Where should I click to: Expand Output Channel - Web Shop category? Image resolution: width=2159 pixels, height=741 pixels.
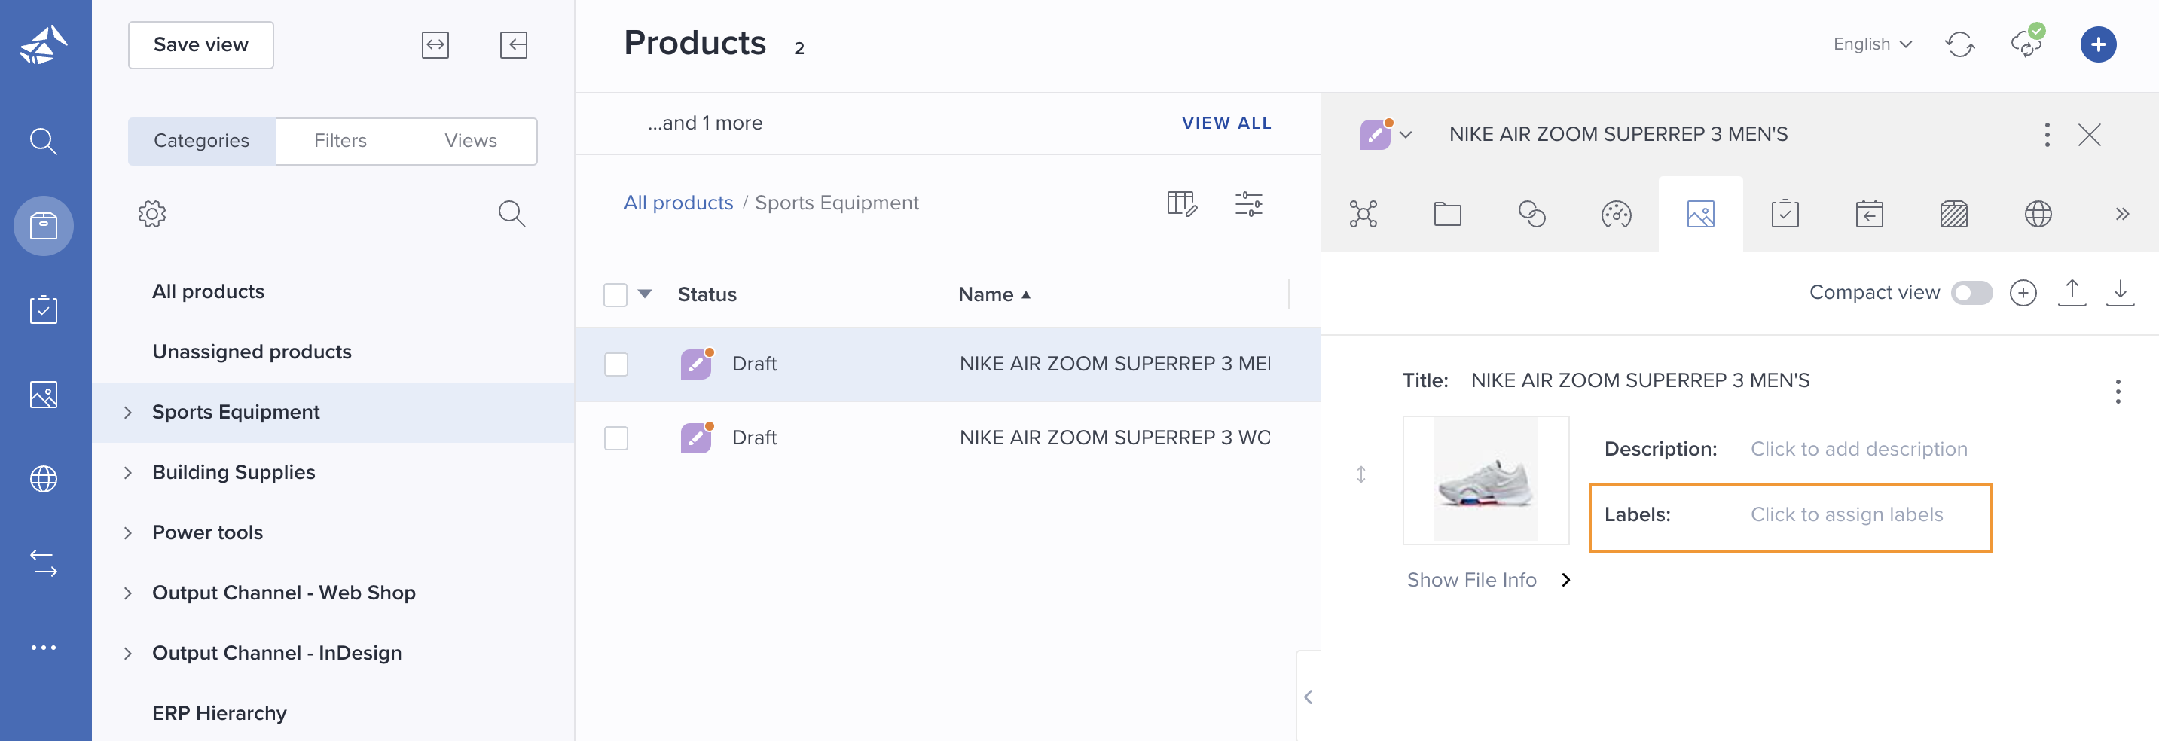(x=128, y=593)
